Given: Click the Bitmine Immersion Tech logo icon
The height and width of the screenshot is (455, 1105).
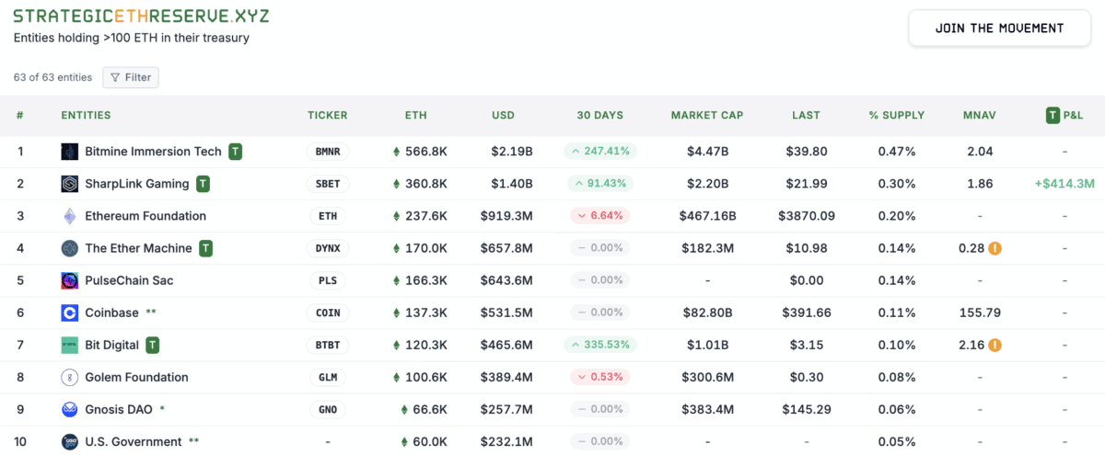Looking at the screenshot, I should pos(69,152).
